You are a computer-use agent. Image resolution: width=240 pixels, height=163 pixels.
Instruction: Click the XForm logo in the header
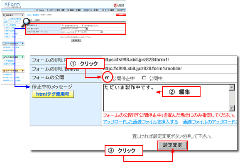click(12, 5)
